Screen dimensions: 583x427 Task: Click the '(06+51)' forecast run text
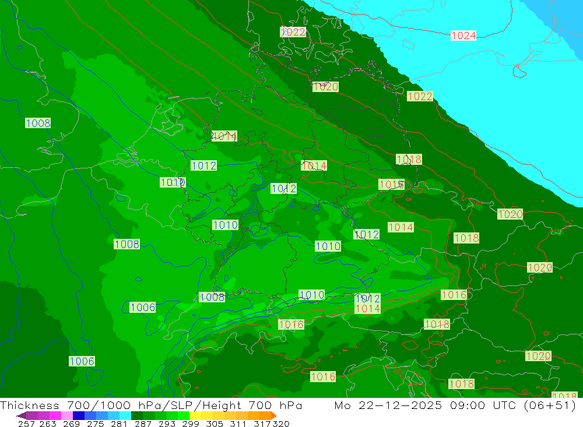tap(550, 405)
